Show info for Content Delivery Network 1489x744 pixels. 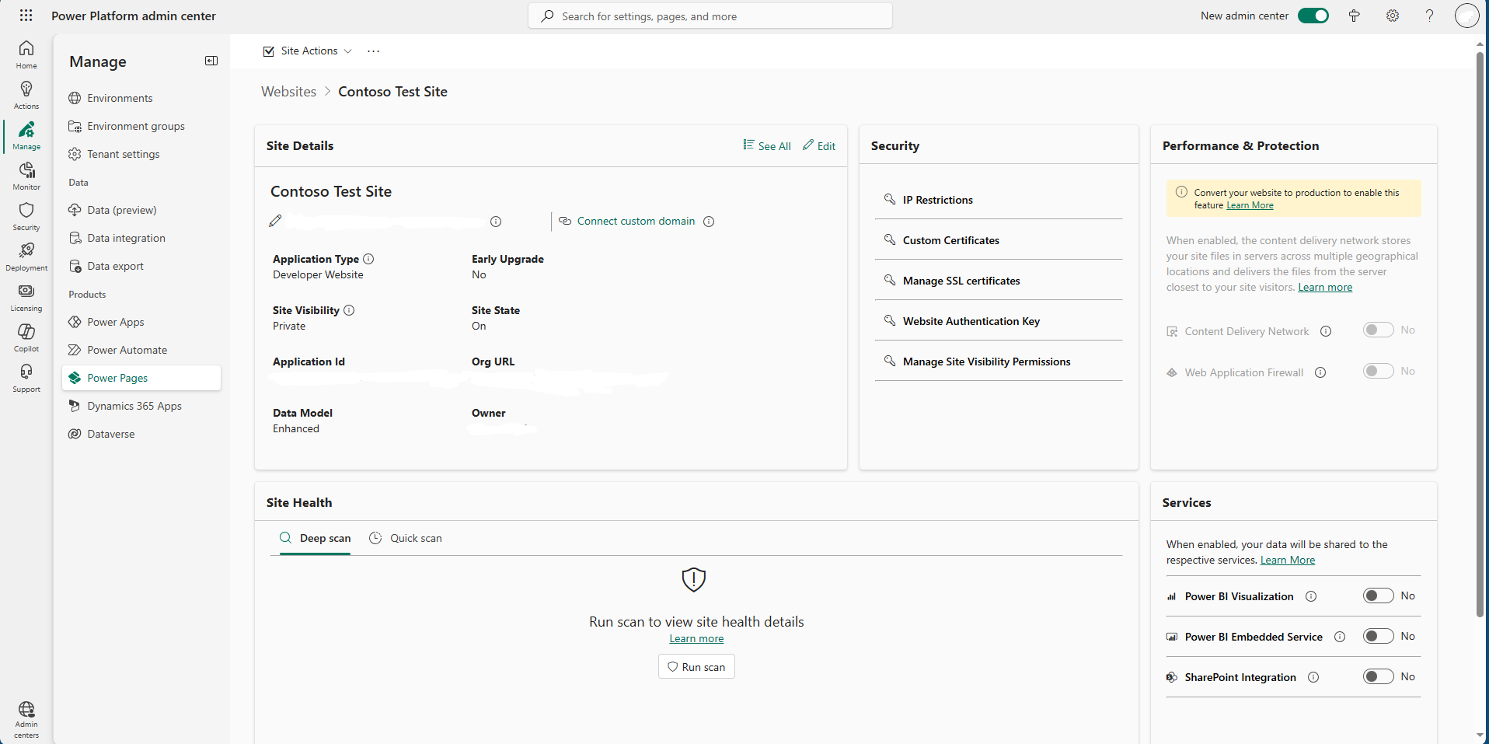coord(1326,331)
